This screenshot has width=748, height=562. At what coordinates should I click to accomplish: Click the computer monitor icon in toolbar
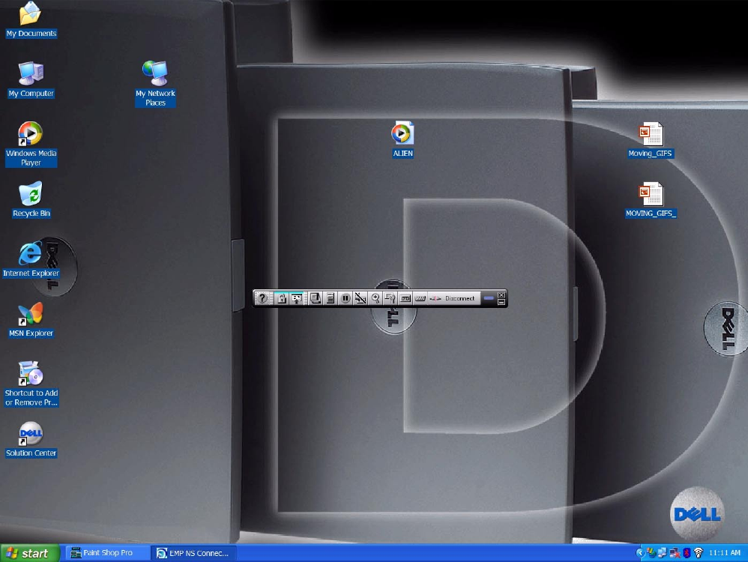(315, 298)
